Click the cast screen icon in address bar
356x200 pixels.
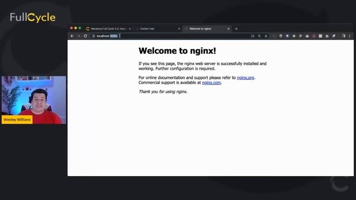click(x=253, y=36)
